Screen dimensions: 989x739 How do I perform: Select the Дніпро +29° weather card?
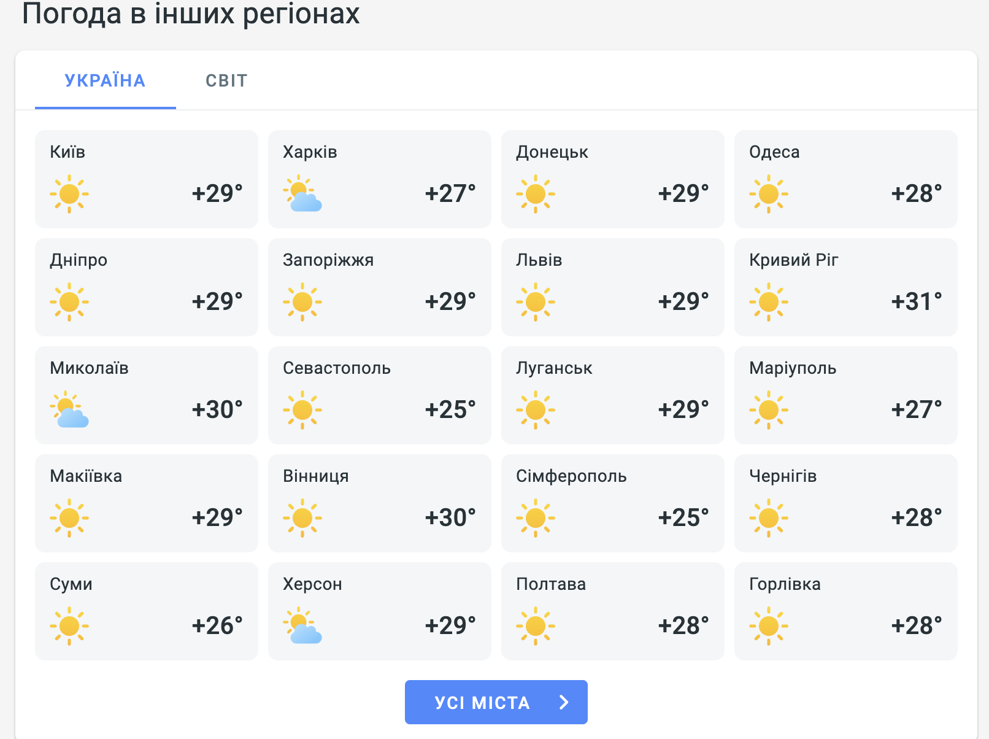(x=147, y=287)
